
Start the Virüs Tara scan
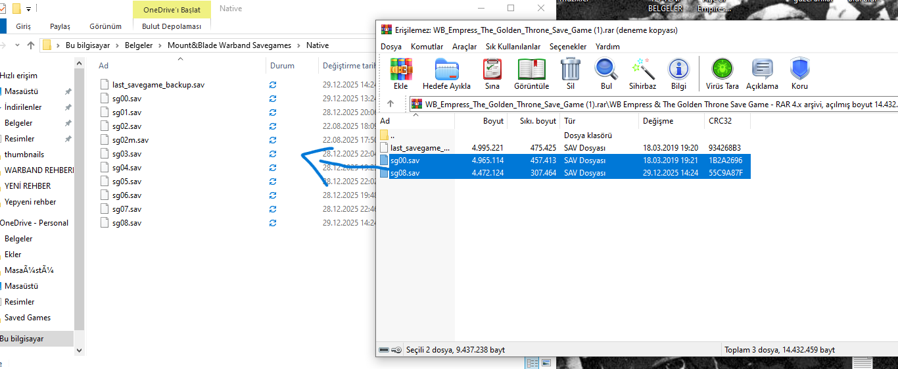click(x=722, y=69)
